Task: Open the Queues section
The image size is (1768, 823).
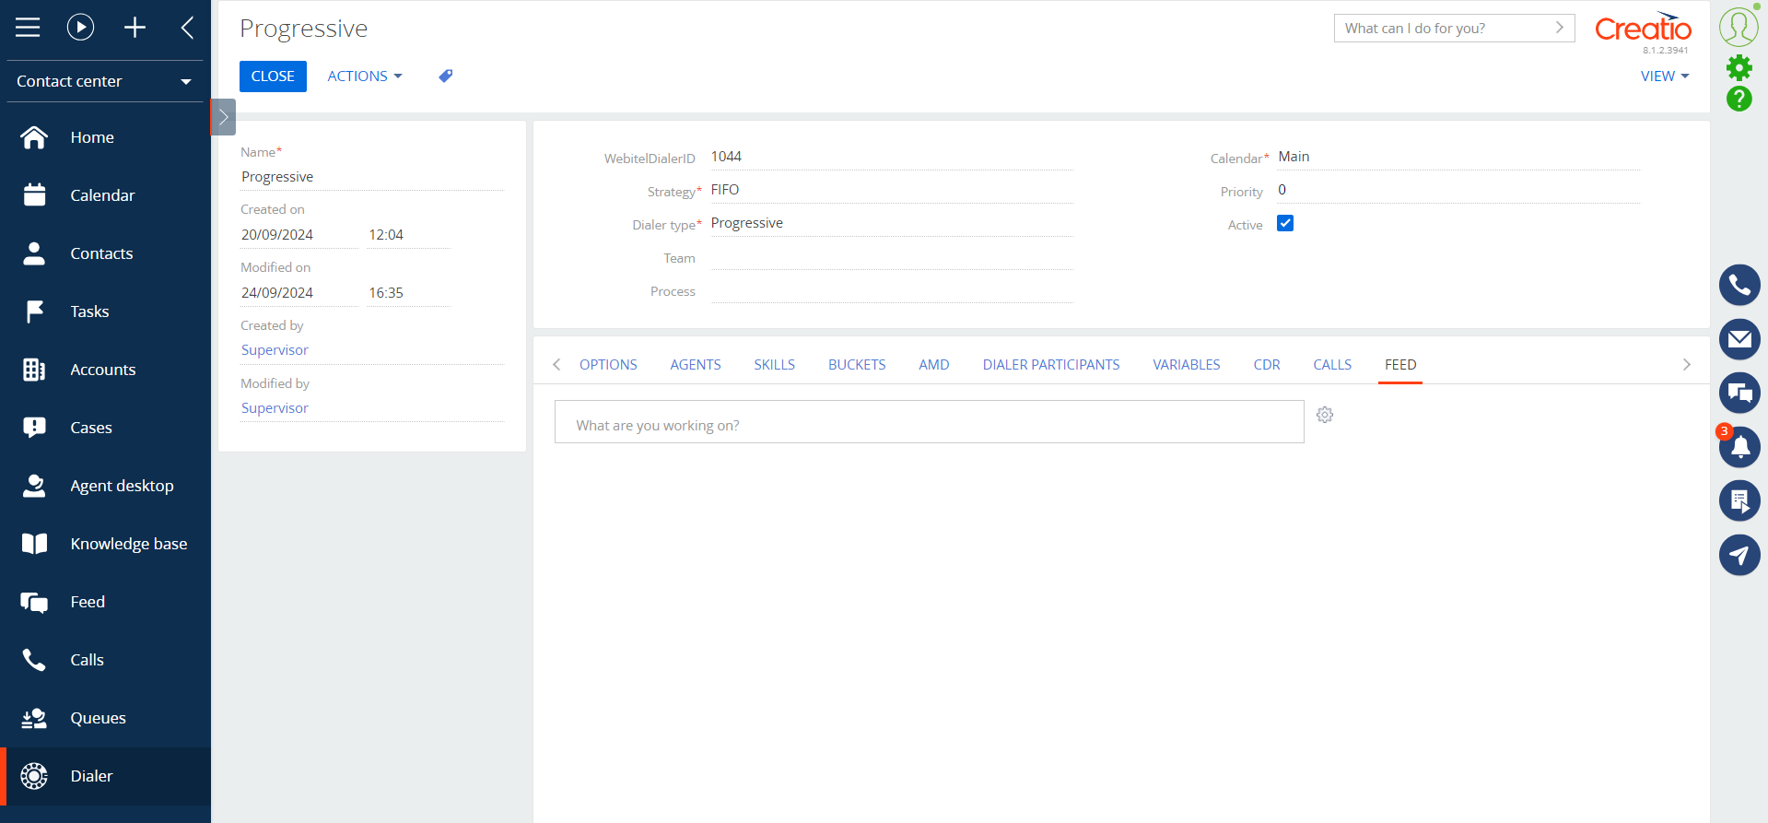Action: [x=105, y=718]
